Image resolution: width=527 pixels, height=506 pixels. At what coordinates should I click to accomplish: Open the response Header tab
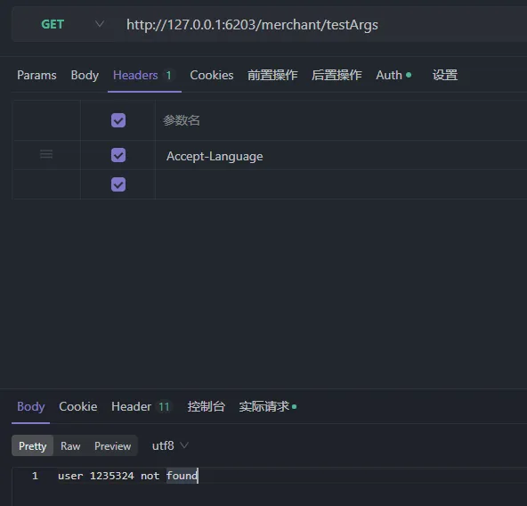pos(142,407)
